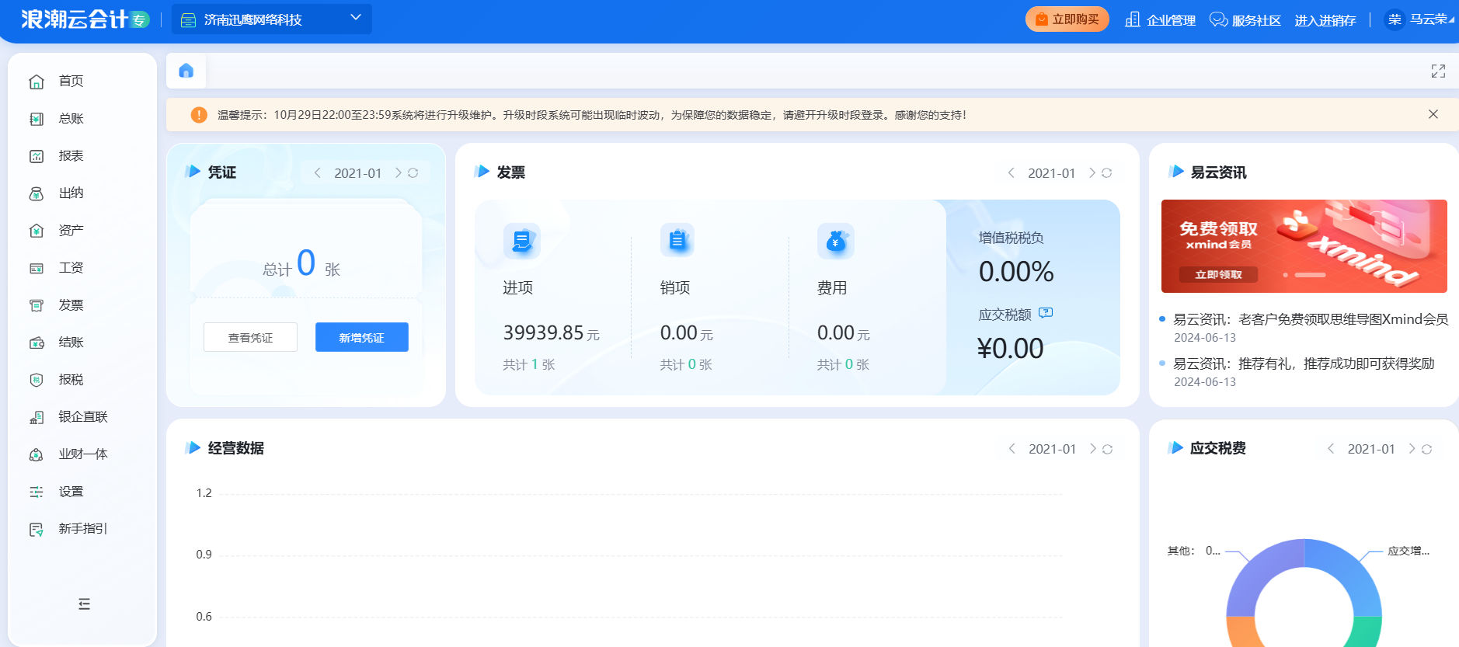Click the Xmind membership promotional banner
This screenshot has height=647, width=1459.
coord(1304,246)
